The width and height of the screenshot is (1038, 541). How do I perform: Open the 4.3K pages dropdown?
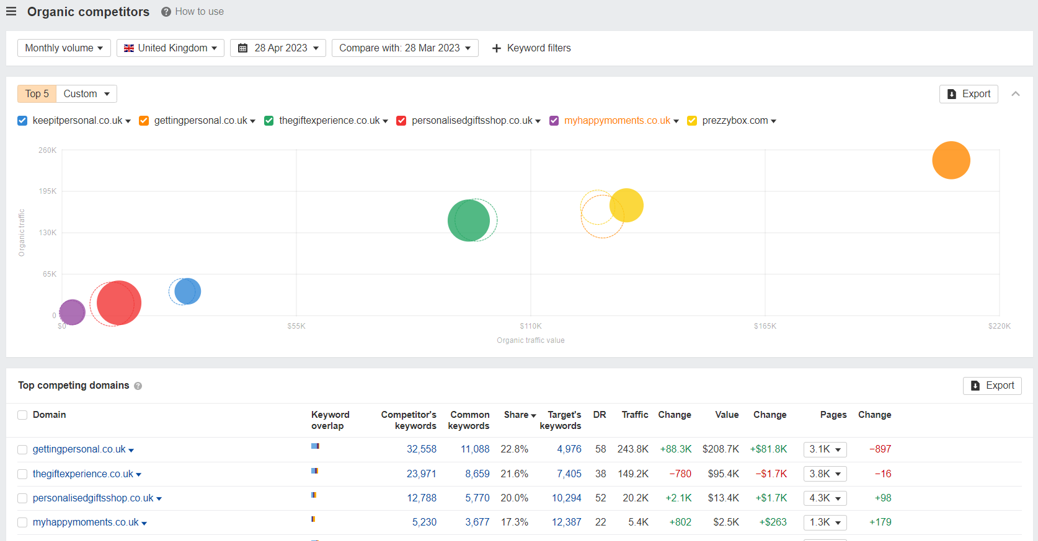coord(825,498)
